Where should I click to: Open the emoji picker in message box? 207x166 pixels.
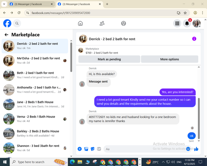[x=188, y=149]
